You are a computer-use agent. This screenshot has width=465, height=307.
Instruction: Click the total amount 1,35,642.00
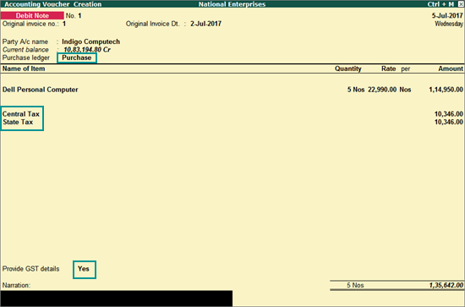pos(446,285)
